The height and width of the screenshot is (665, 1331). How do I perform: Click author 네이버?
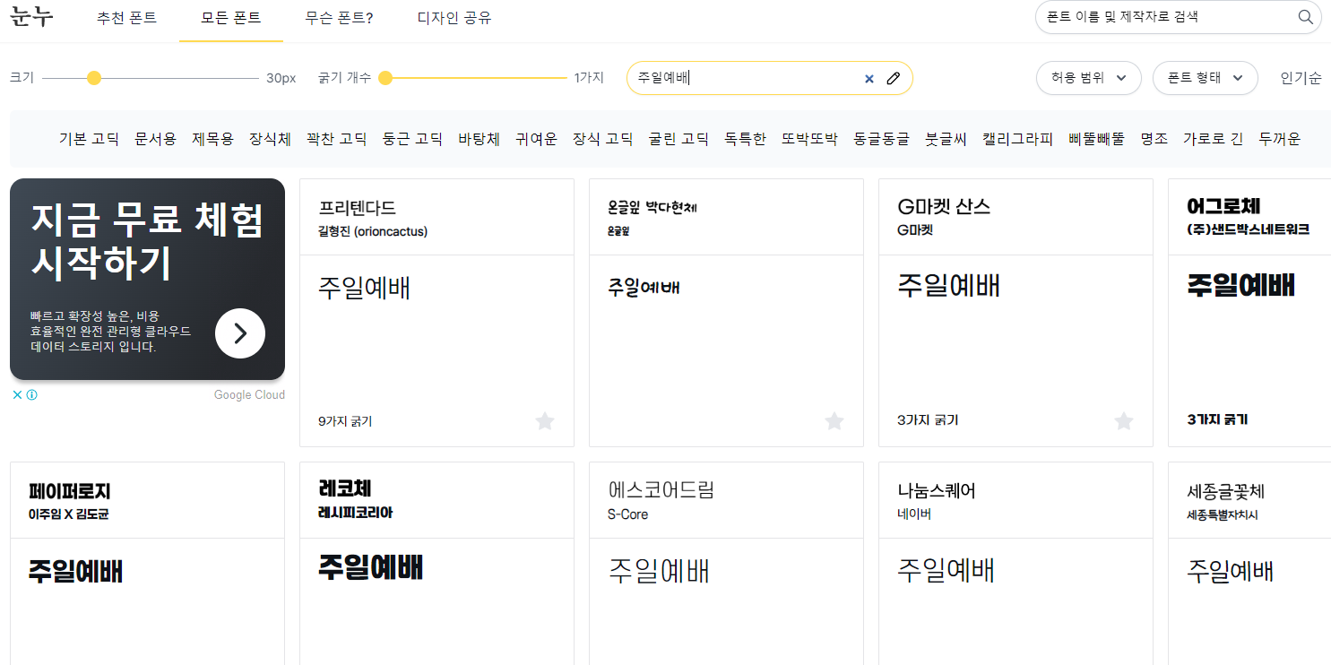click(914, 514)
